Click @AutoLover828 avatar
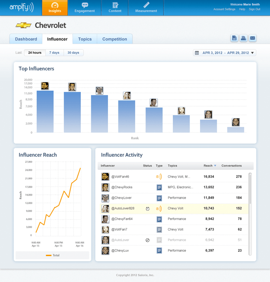This screenshot has width=270, height=282. tap(105, 209)
